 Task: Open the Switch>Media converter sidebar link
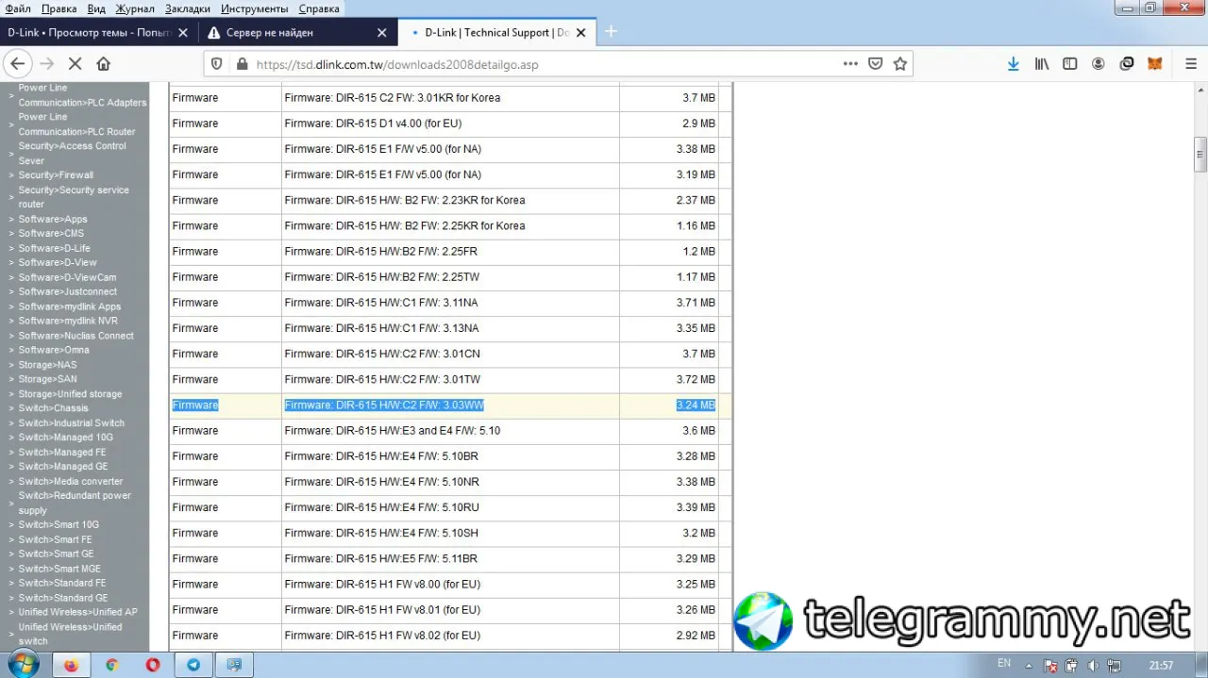pos(71,481)
